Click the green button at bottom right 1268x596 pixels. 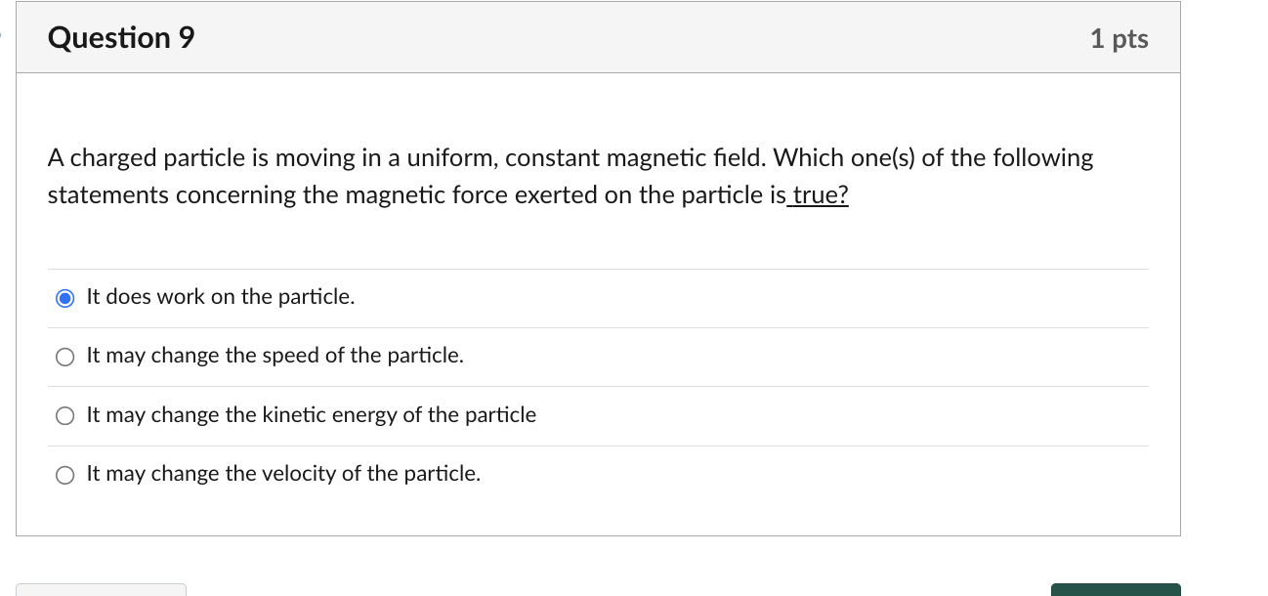coord(1116,591)
